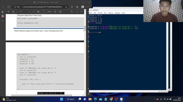Click the address bar file path
The height and width of the screenshot is (102, 183).
click(43, 7)
